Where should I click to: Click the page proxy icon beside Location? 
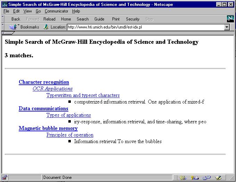[46, 27]
